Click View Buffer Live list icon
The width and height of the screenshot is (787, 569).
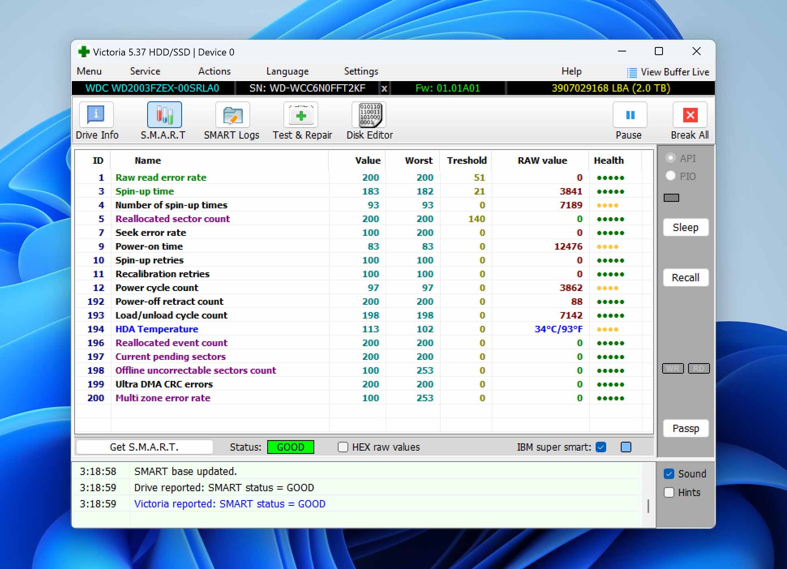(x=632, y=73)
